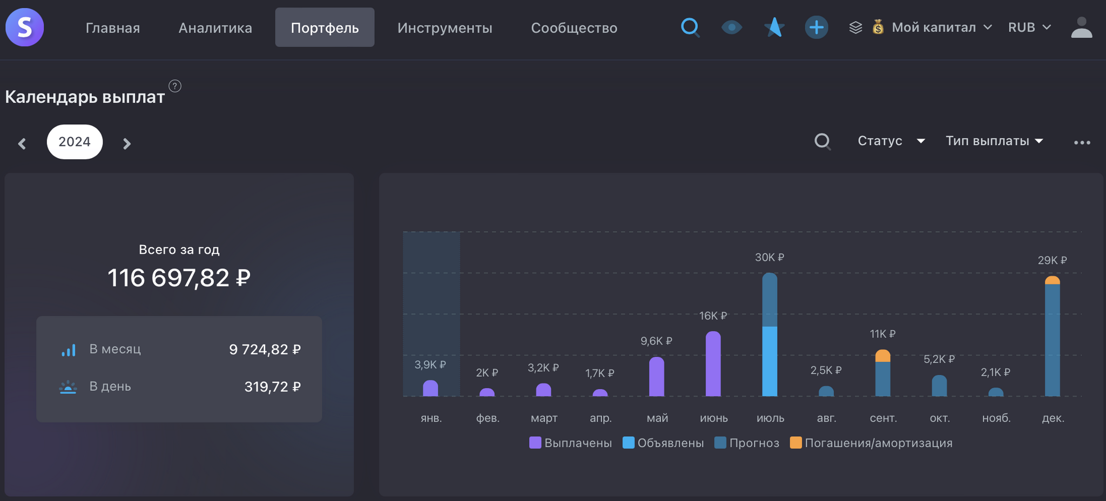
Task: Select the September bar labeled 11K ₽
Action: coord(883,373)
